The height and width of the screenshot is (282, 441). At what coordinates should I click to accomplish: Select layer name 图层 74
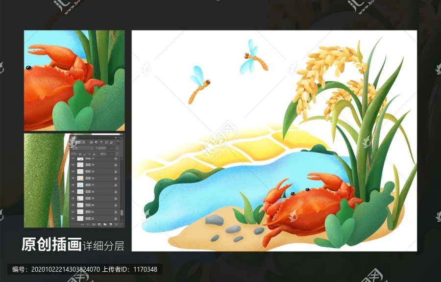(90, 165)
